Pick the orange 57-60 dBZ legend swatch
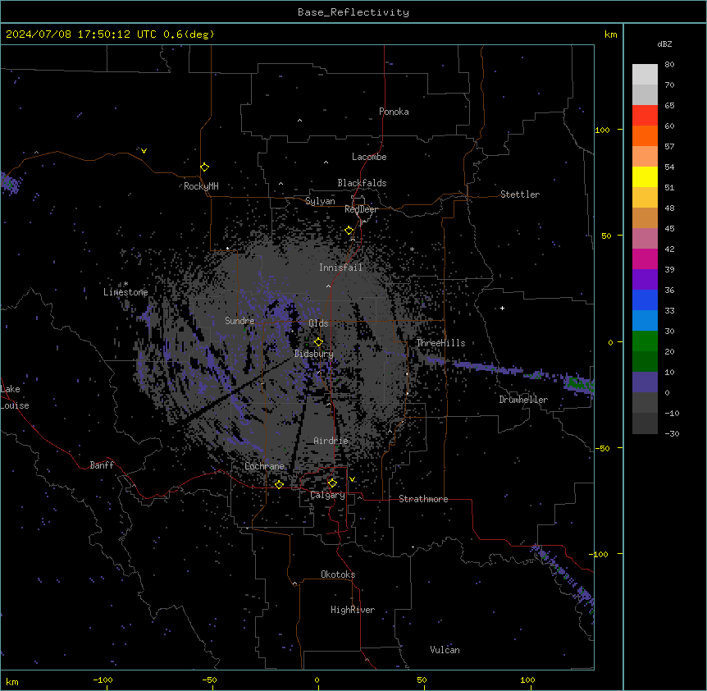This screenshot has width=707, height=691. (x=645, y=135)
